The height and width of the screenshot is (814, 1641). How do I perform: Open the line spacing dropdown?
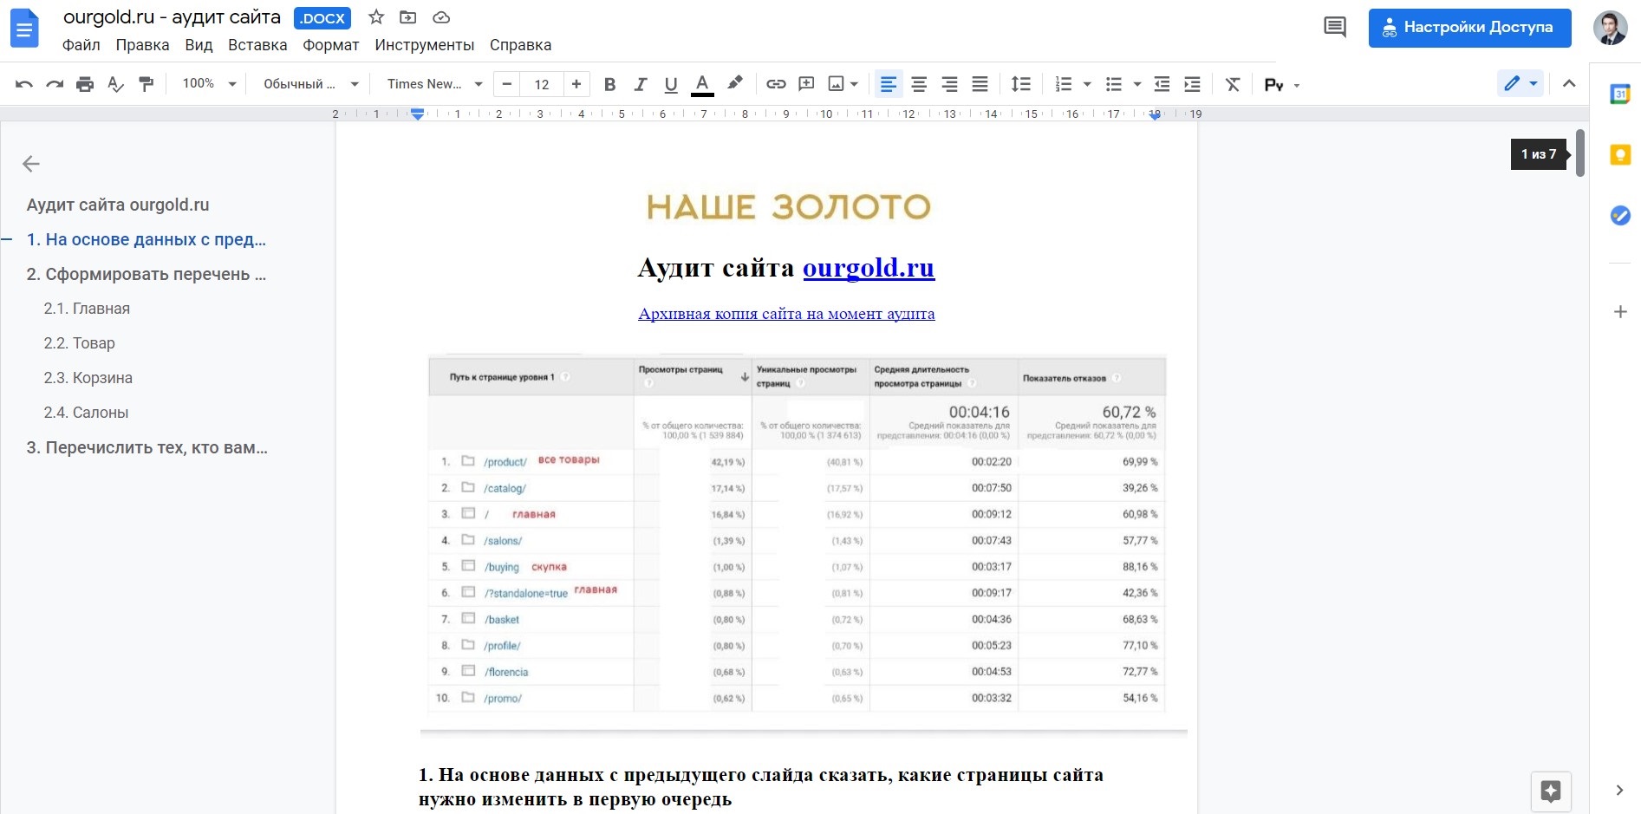[1020, 84]
